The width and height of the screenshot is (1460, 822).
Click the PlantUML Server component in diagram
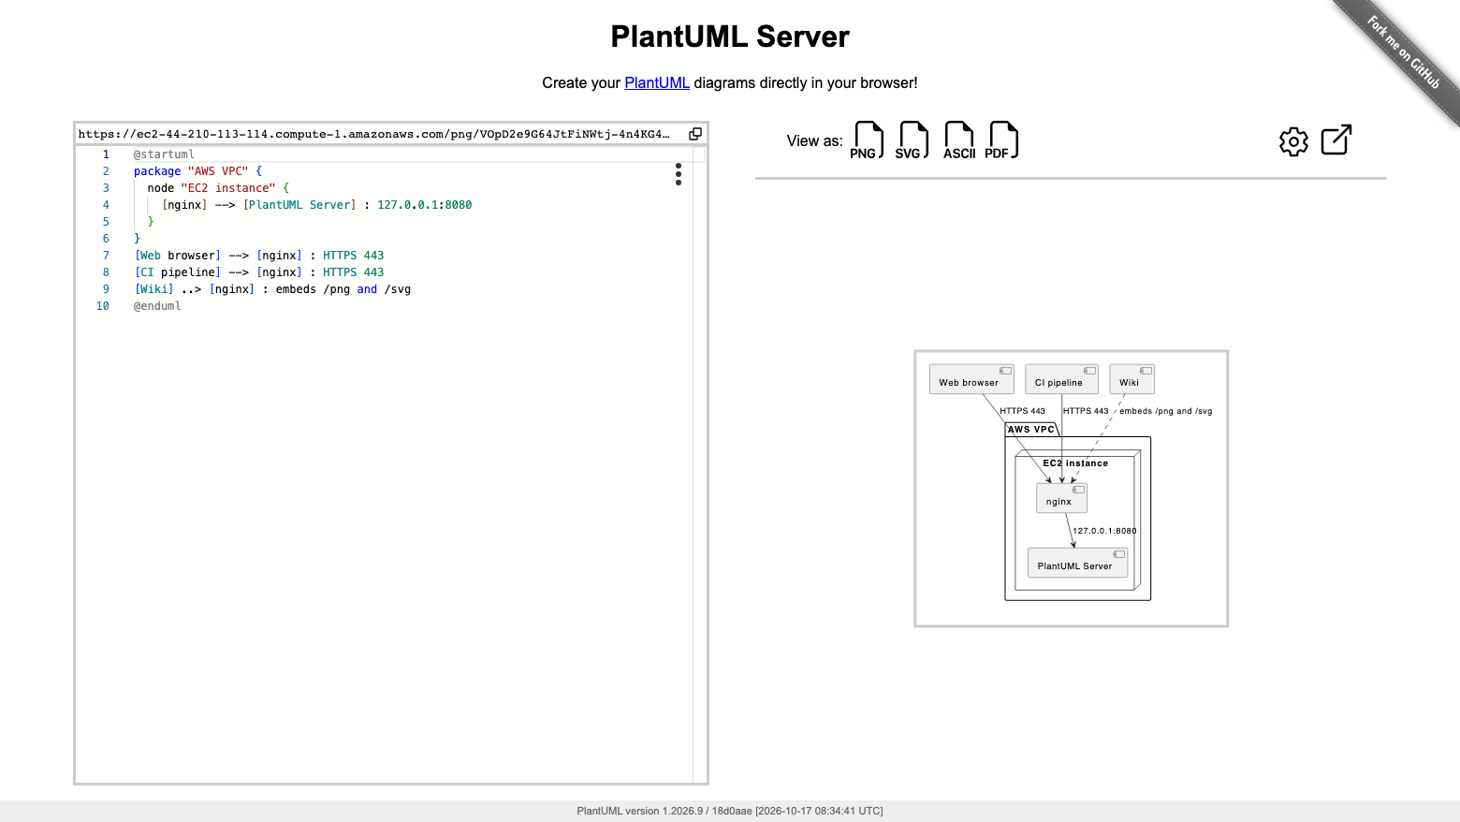click(x=1078, y=563)
